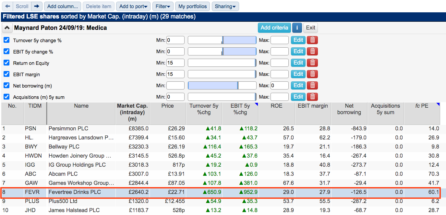Image resolution: width=446 pixels, height=215 pixels.
Task: Select the Abcam PLC name cell
Action: point(81,174)
